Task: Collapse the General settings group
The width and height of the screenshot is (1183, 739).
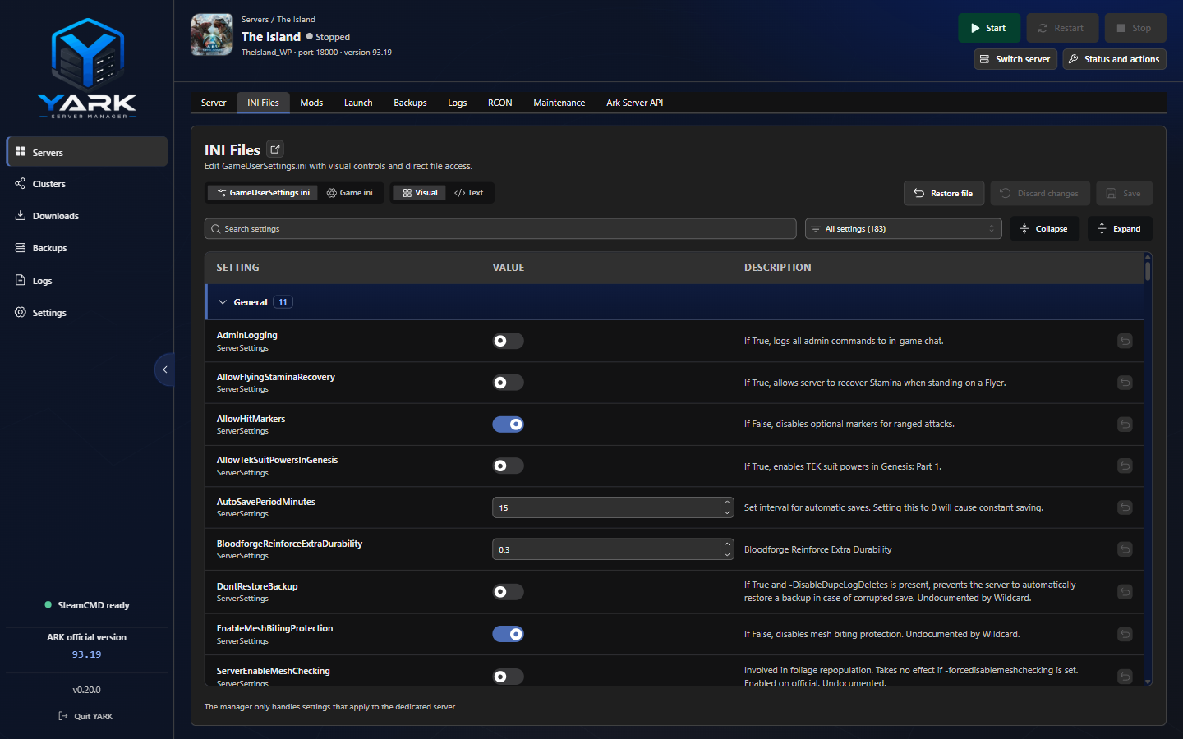Action: (223, 302)
